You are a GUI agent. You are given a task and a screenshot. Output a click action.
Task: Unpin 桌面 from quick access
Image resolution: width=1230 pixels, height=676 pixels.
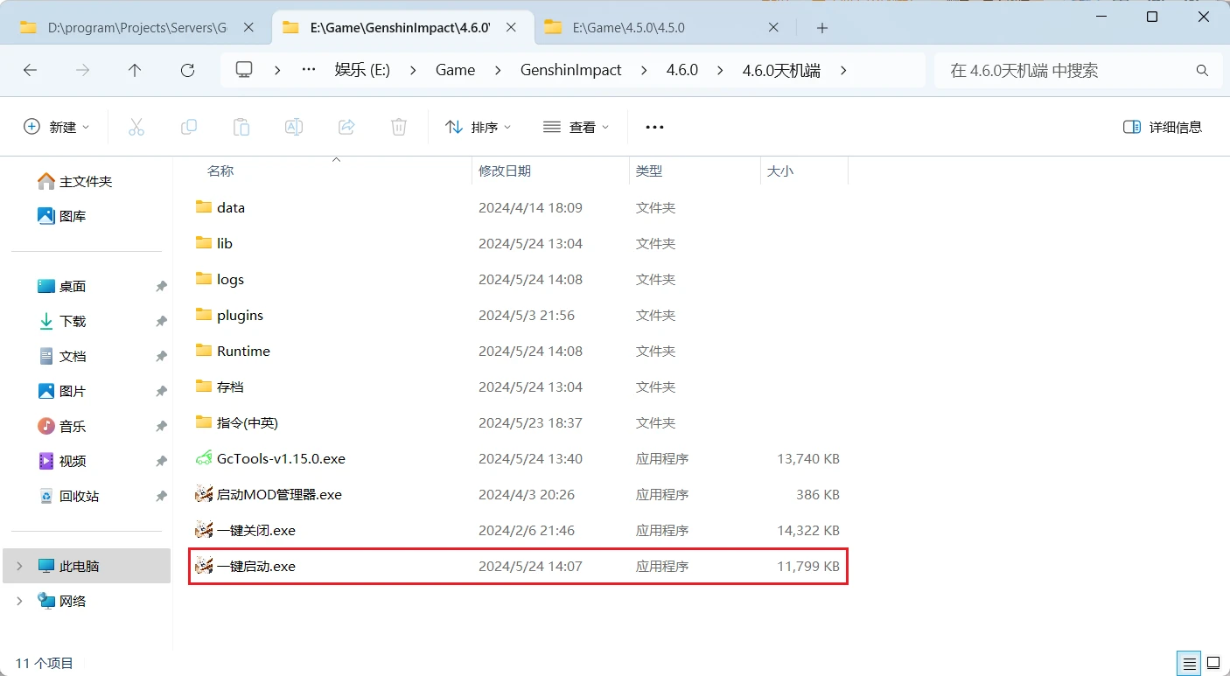pyautogui.click(x=161, y=286)
